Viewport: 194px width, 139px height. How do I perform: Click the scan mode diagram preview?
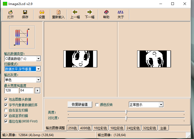[22, 37]
